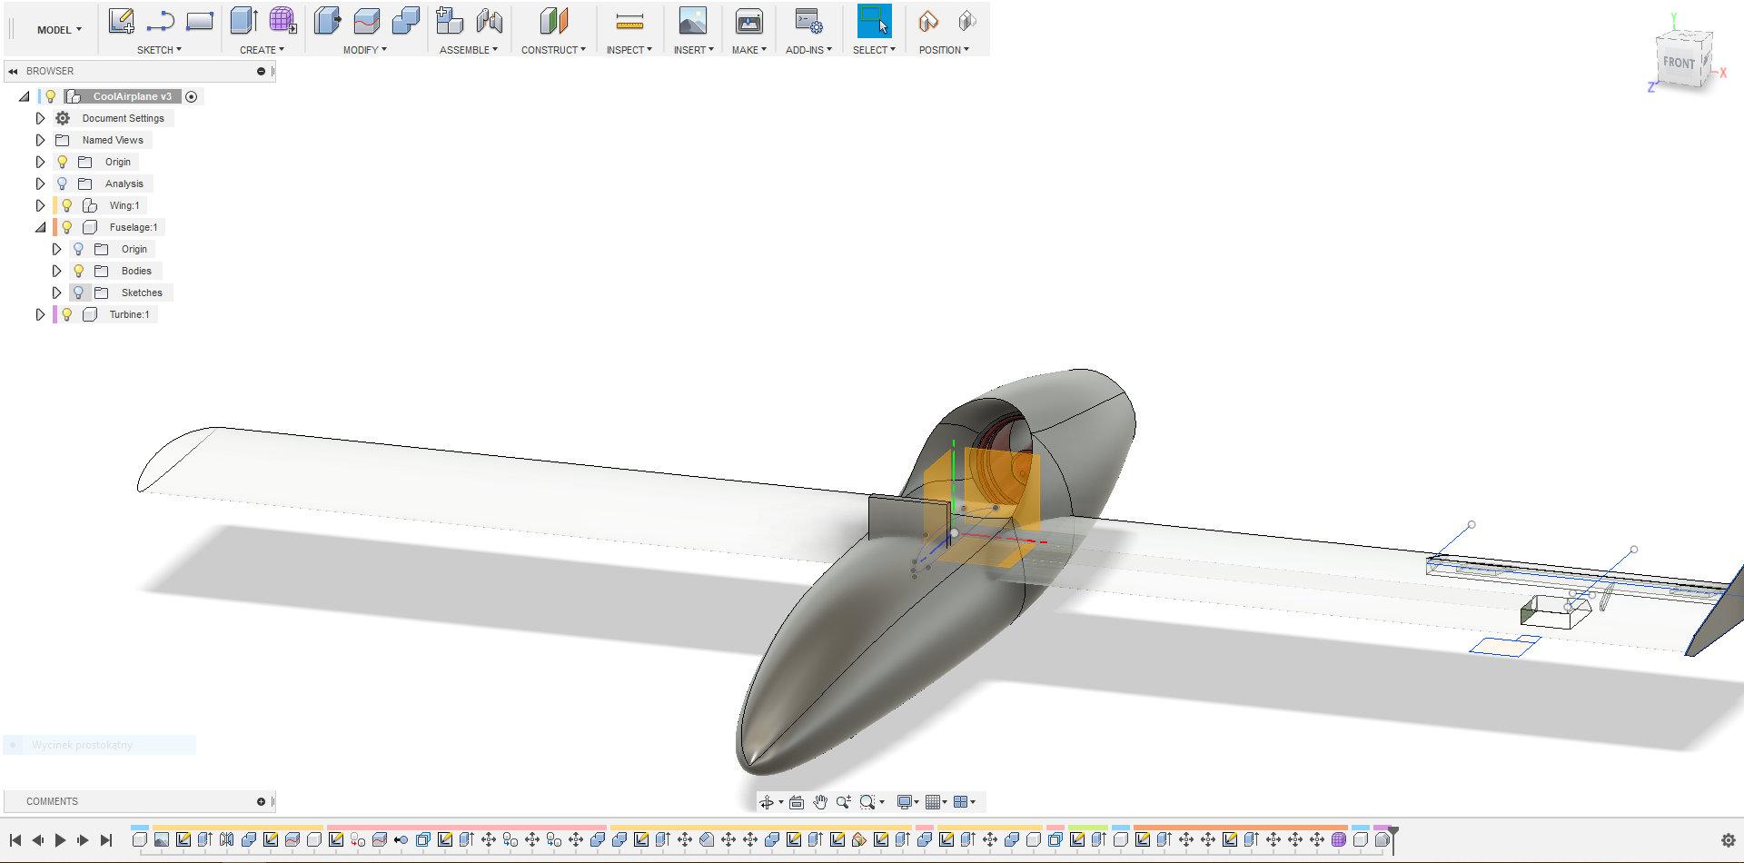Viewport: 1744px width, 863px height.
Task: Activate CoolAirplane v3 component radio button
Action: [x=192, y=96]
